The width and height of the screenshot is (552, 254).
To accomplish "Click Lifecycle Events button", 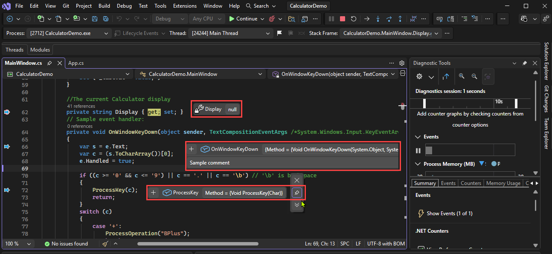I will pyautogui.click(x=136, y=33).
